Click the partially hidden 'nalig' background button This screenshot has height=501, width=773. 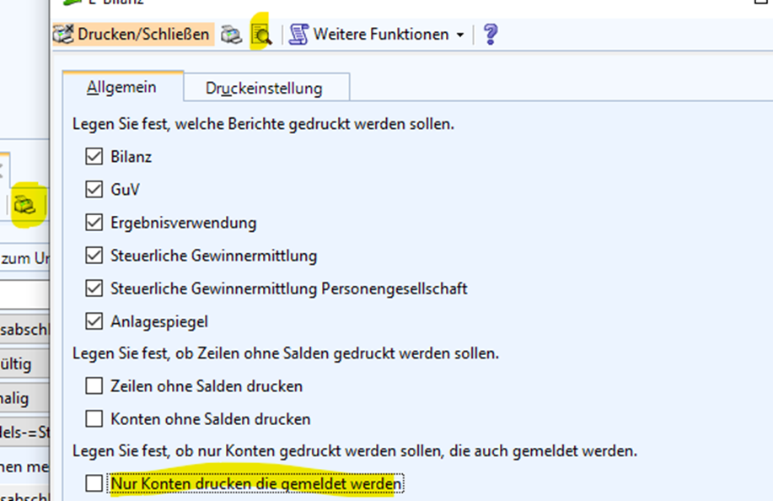(x=24, y=398)
